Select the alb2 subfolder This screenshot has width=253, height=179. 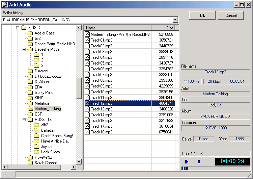pos(45,125)
